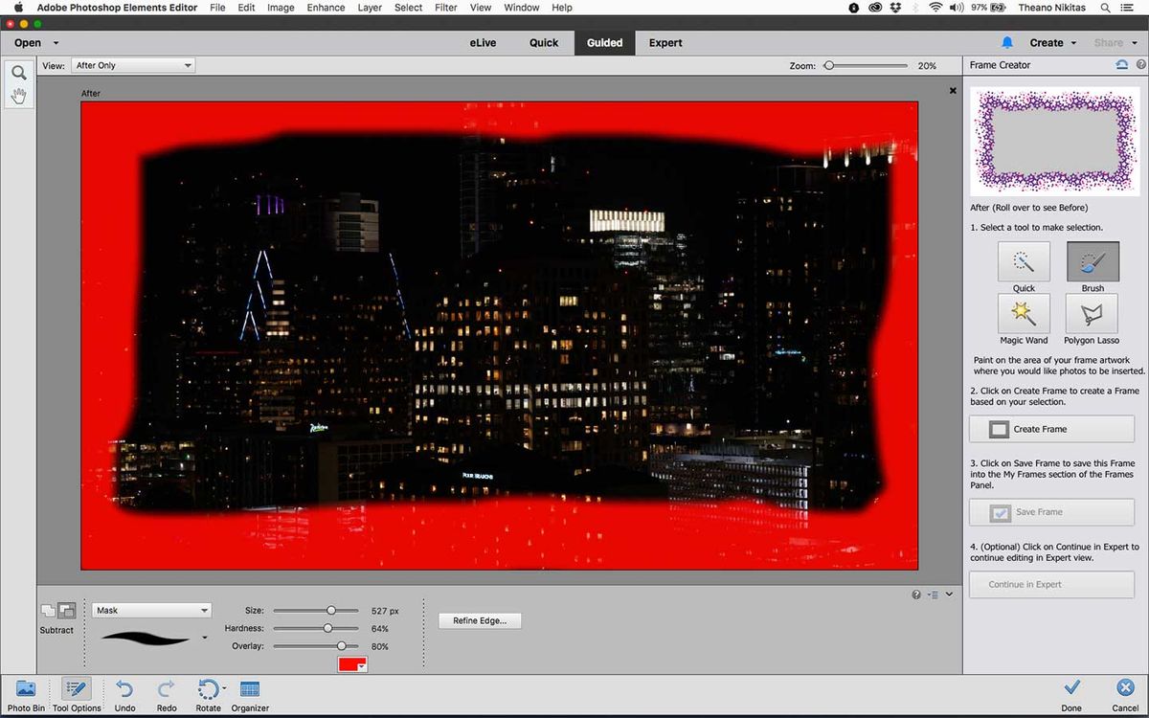1149x718 pixels.
Task: Choose the Magic Wand tool
Action: [1023, 316]
